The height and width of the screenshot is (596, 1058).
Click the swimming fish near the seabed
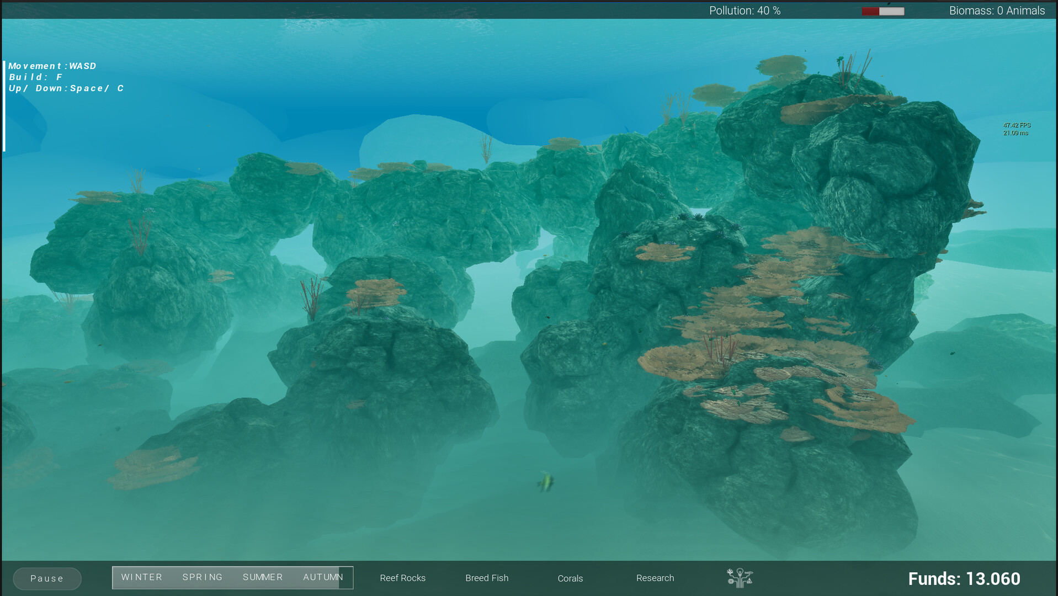coord(545,481)
